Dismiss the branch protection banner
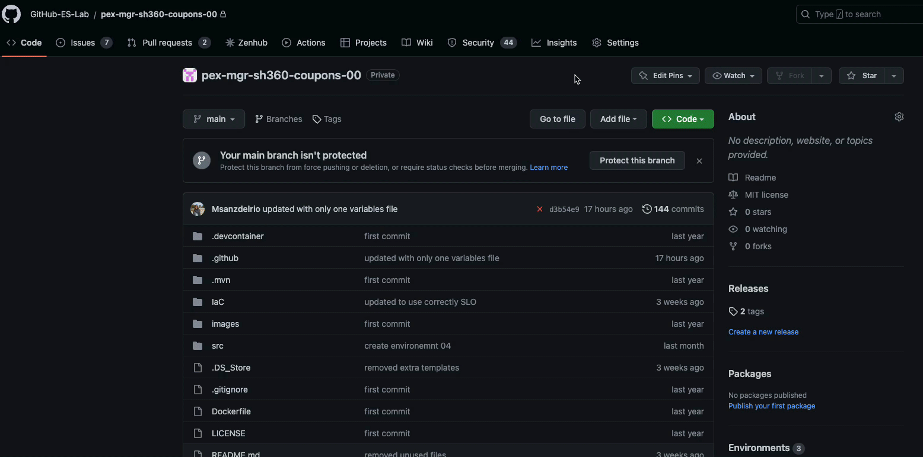The height and width of the screenshot is (457, 923). point(699,161)
